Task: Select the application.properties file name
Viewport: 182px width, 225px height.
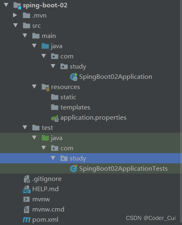Action: coord(93,118)
